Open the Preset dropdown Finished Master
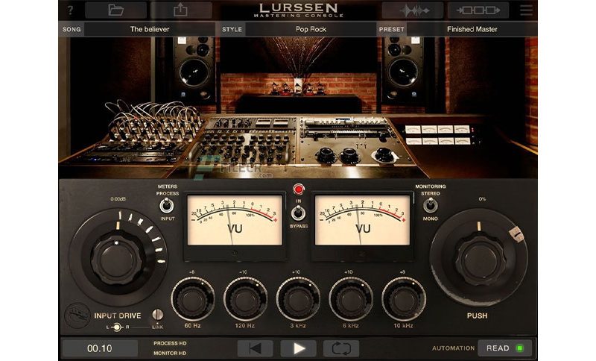The image size is (596, 361). (x=472, y=29)
